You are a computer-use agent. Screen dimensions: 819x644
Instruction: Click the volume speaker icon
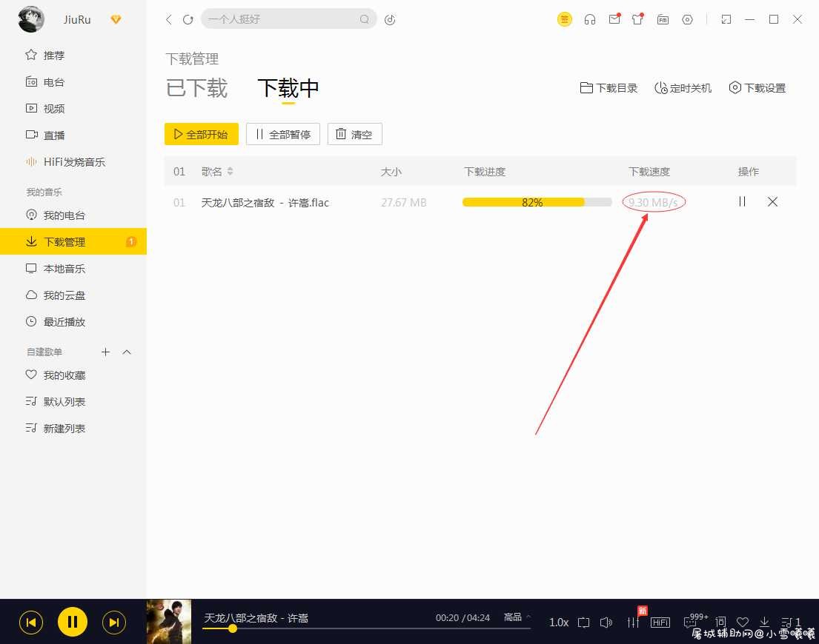point(606,622)
